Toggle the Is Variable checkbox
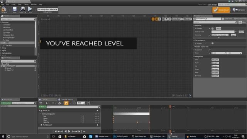 pos(223,19)
